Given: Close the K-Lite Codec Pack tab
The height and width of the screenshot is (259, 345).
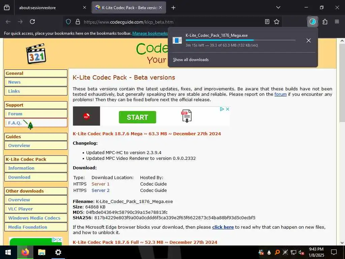Looking at the screenshot, I should pos(160,8).
